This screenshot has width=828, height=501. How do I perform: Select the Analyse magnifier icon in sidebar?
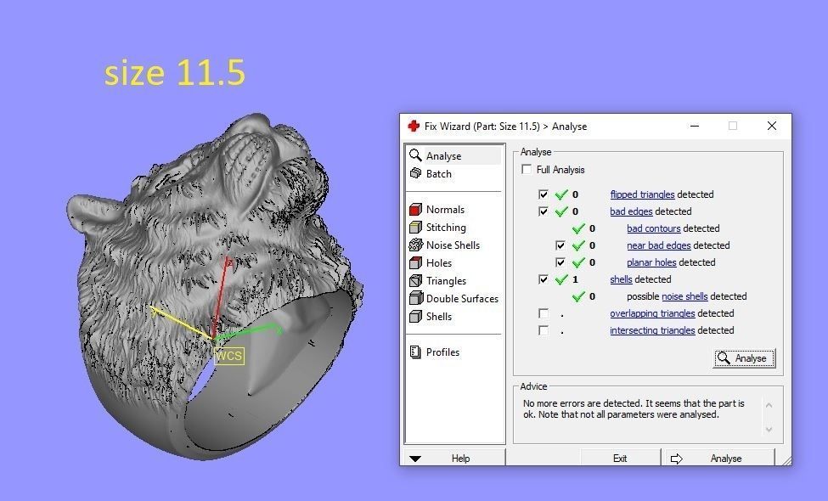[415, 155]
